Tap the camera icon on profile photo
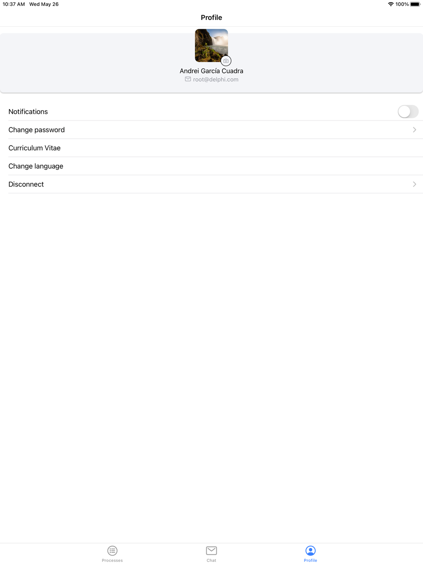The height and width of the screenshot is (564, 423). coord(226,61)
